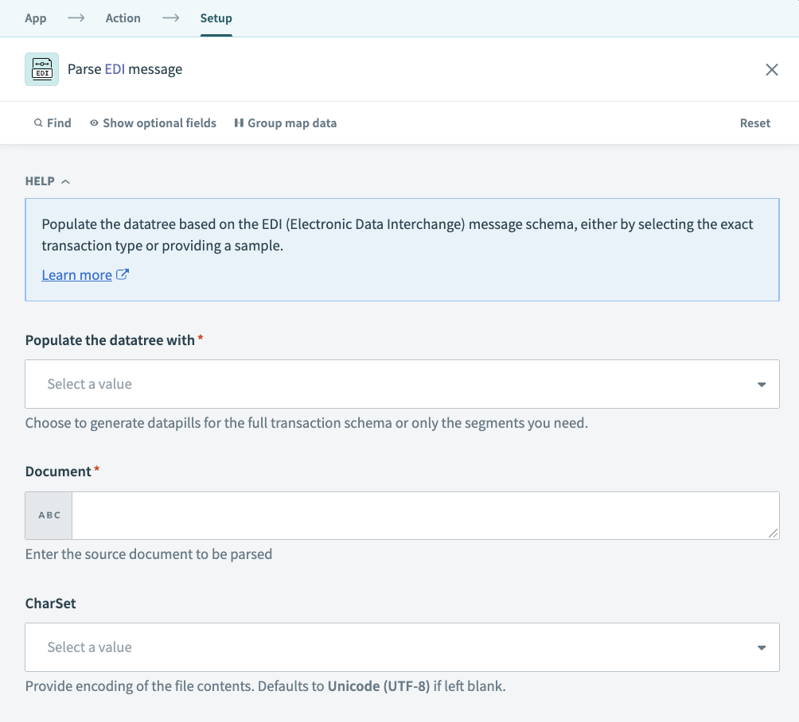Click the Parse EDI message action icon
Image resolution: width=799 pixels, height=722 pixels.
point(41,69)
